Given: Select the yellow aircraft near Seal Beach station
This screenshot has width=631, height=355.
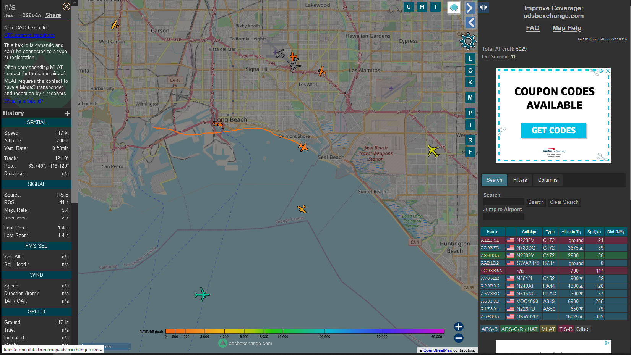Looking at the screenshot, I should coord(433,151).
